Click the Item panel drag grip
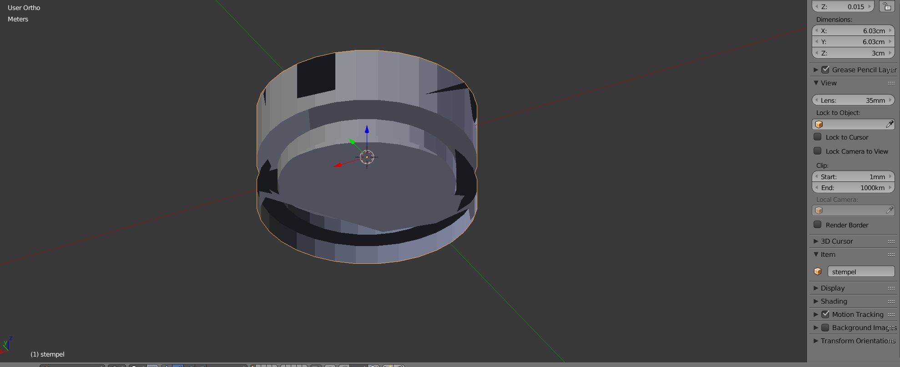 click(891, 255)
